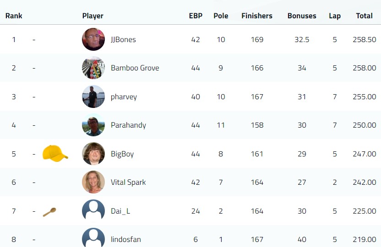Image resolution: width=381 pixels, height=247 pixels.
Task: Sort by the EBP column header
Action: [196, 16]
